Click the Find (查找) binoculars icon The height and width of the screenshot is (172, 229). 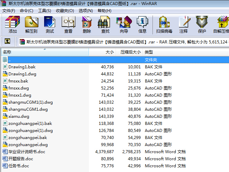coord(104,22)
